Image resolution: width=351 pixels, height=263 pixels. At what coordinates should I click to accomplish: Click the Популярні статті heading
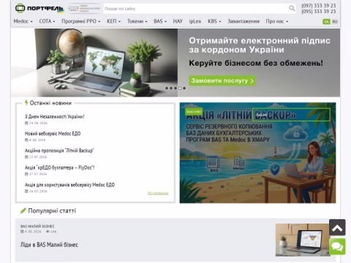(52, 210)
